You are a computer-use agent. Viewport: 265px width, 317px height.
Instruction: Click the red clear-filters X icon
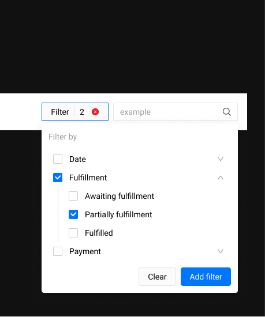click(x=95, y=112)
